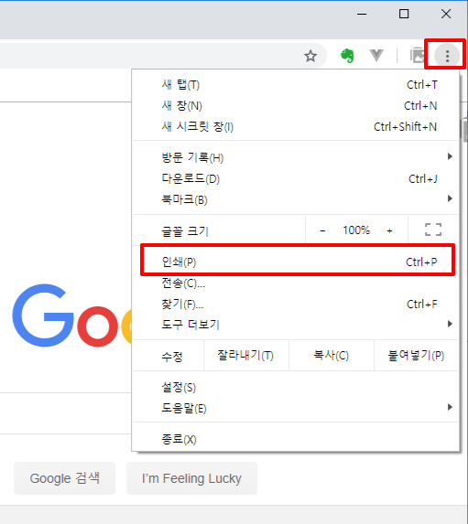Enter full screen from the zoom row
The height and width of the screenshot is (524, 468).
point(433,230)
